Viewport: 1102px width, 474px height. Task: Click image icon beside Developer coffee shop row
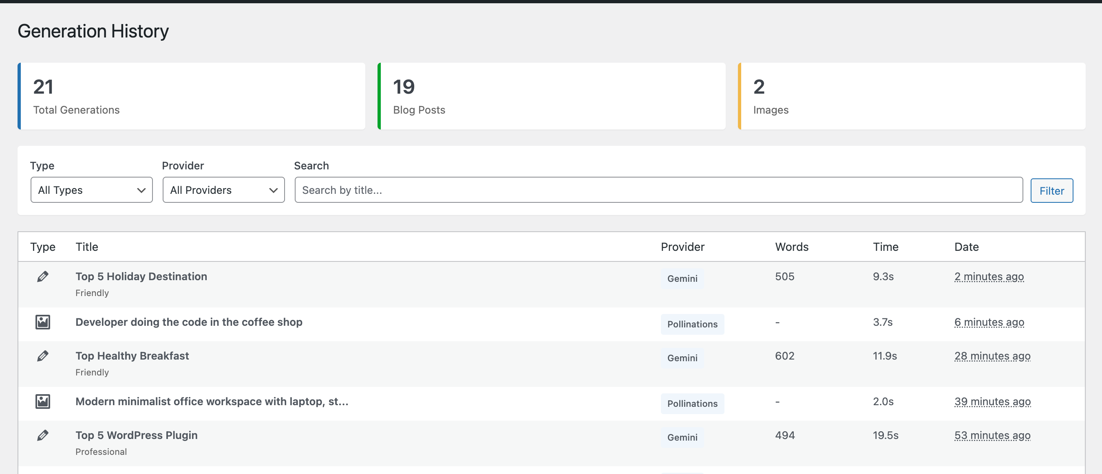tap(42, 322)
